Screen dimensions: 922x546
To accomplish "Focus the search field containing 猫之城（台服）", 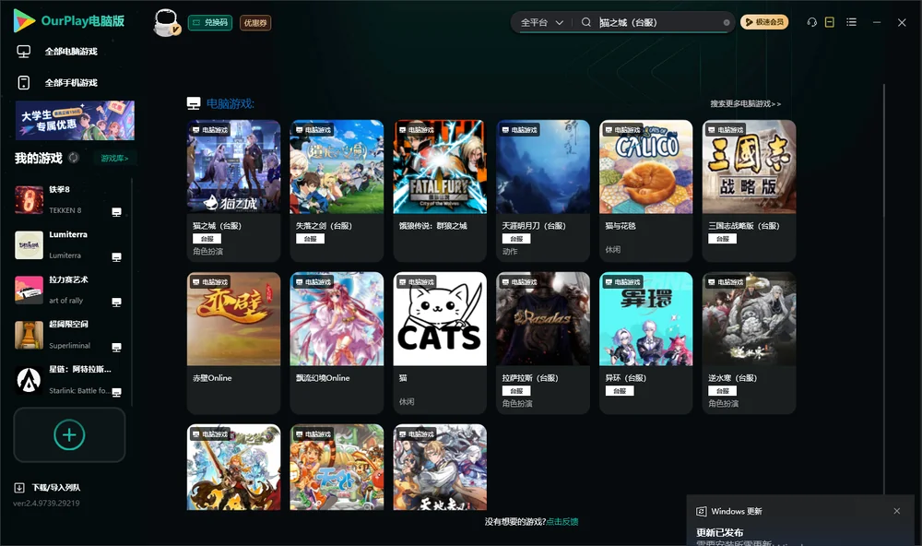I will [x=658, y=22].
